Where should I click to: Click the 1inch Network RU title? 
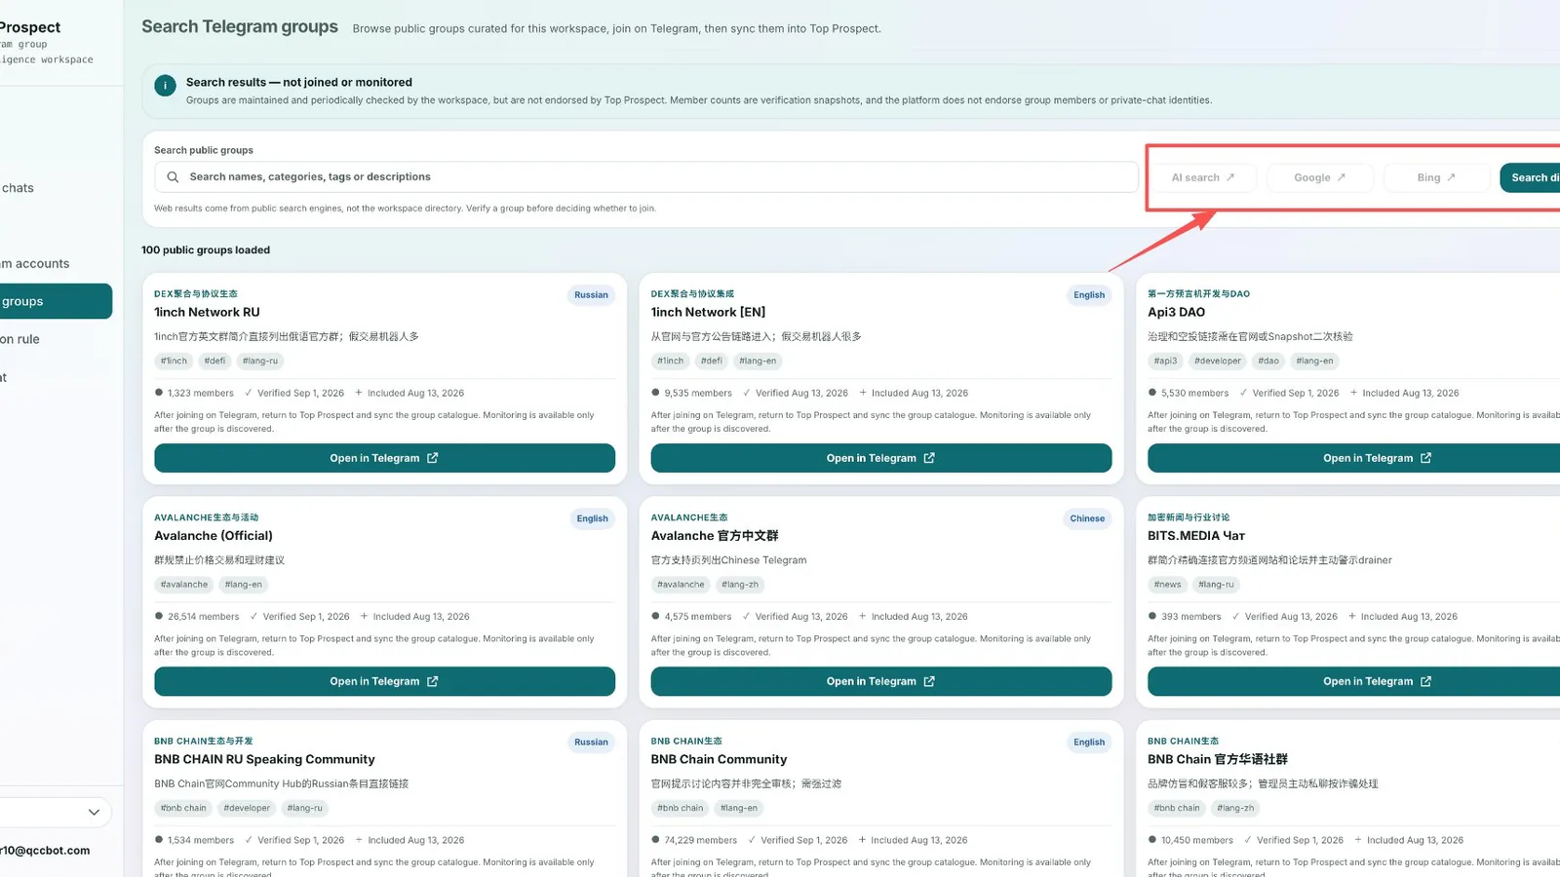pos(207,313)
